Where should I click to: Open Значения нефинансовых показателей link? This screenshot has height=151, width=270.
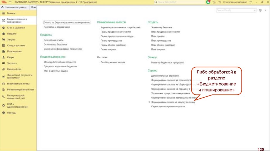coord(63,49)
